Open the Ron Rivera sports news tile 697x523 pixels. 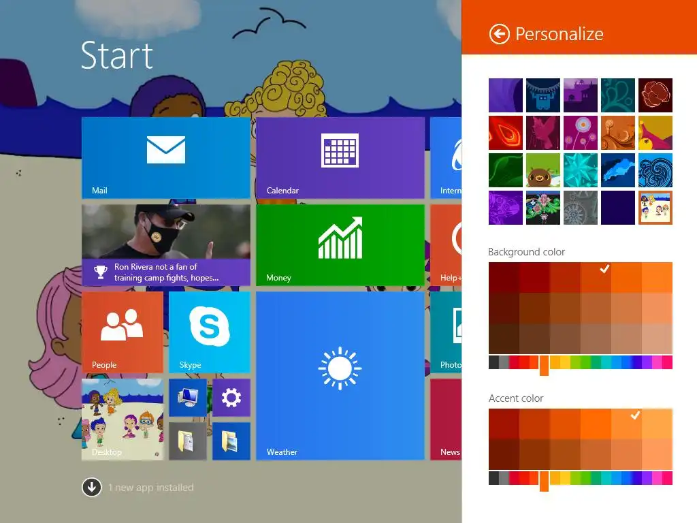click(166, 244)
